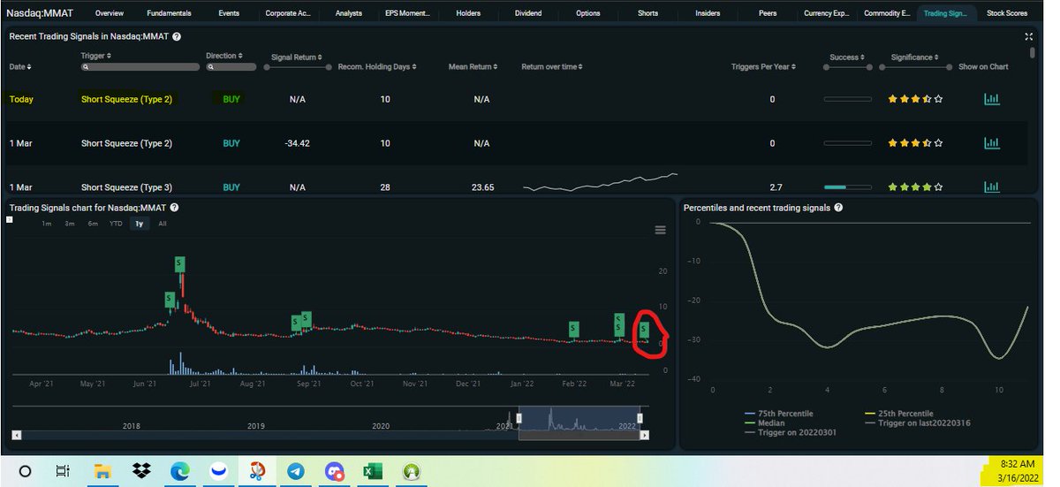Open Excel from the taskbar

point(373,471)
